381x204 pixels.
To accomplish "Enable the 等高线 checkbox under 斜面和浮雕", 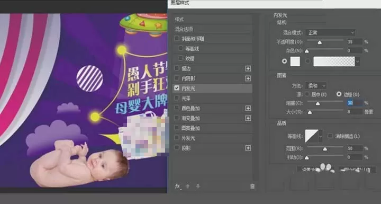I will point(180,48).
